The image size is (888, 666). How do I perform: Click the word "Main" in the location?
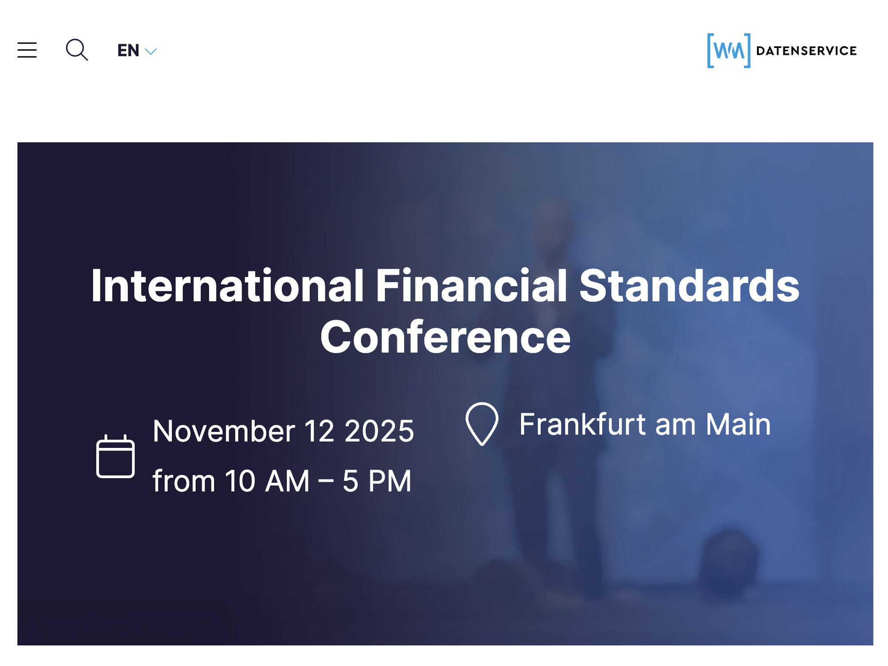point(738,424)
